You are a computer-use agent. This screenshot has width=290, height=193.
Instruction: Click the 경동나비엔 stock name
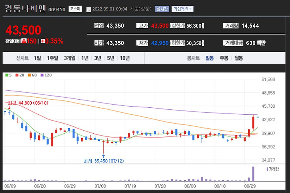point(25,9)
